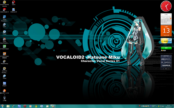Open Adobe Reader 9 desktop icon

pyautogui.click(x=4, y=10)
